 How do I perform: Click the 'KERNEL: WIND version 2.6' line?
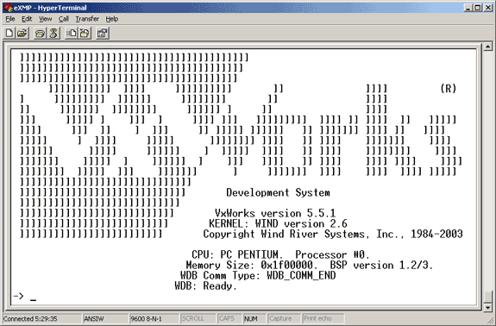coord(278,223)
